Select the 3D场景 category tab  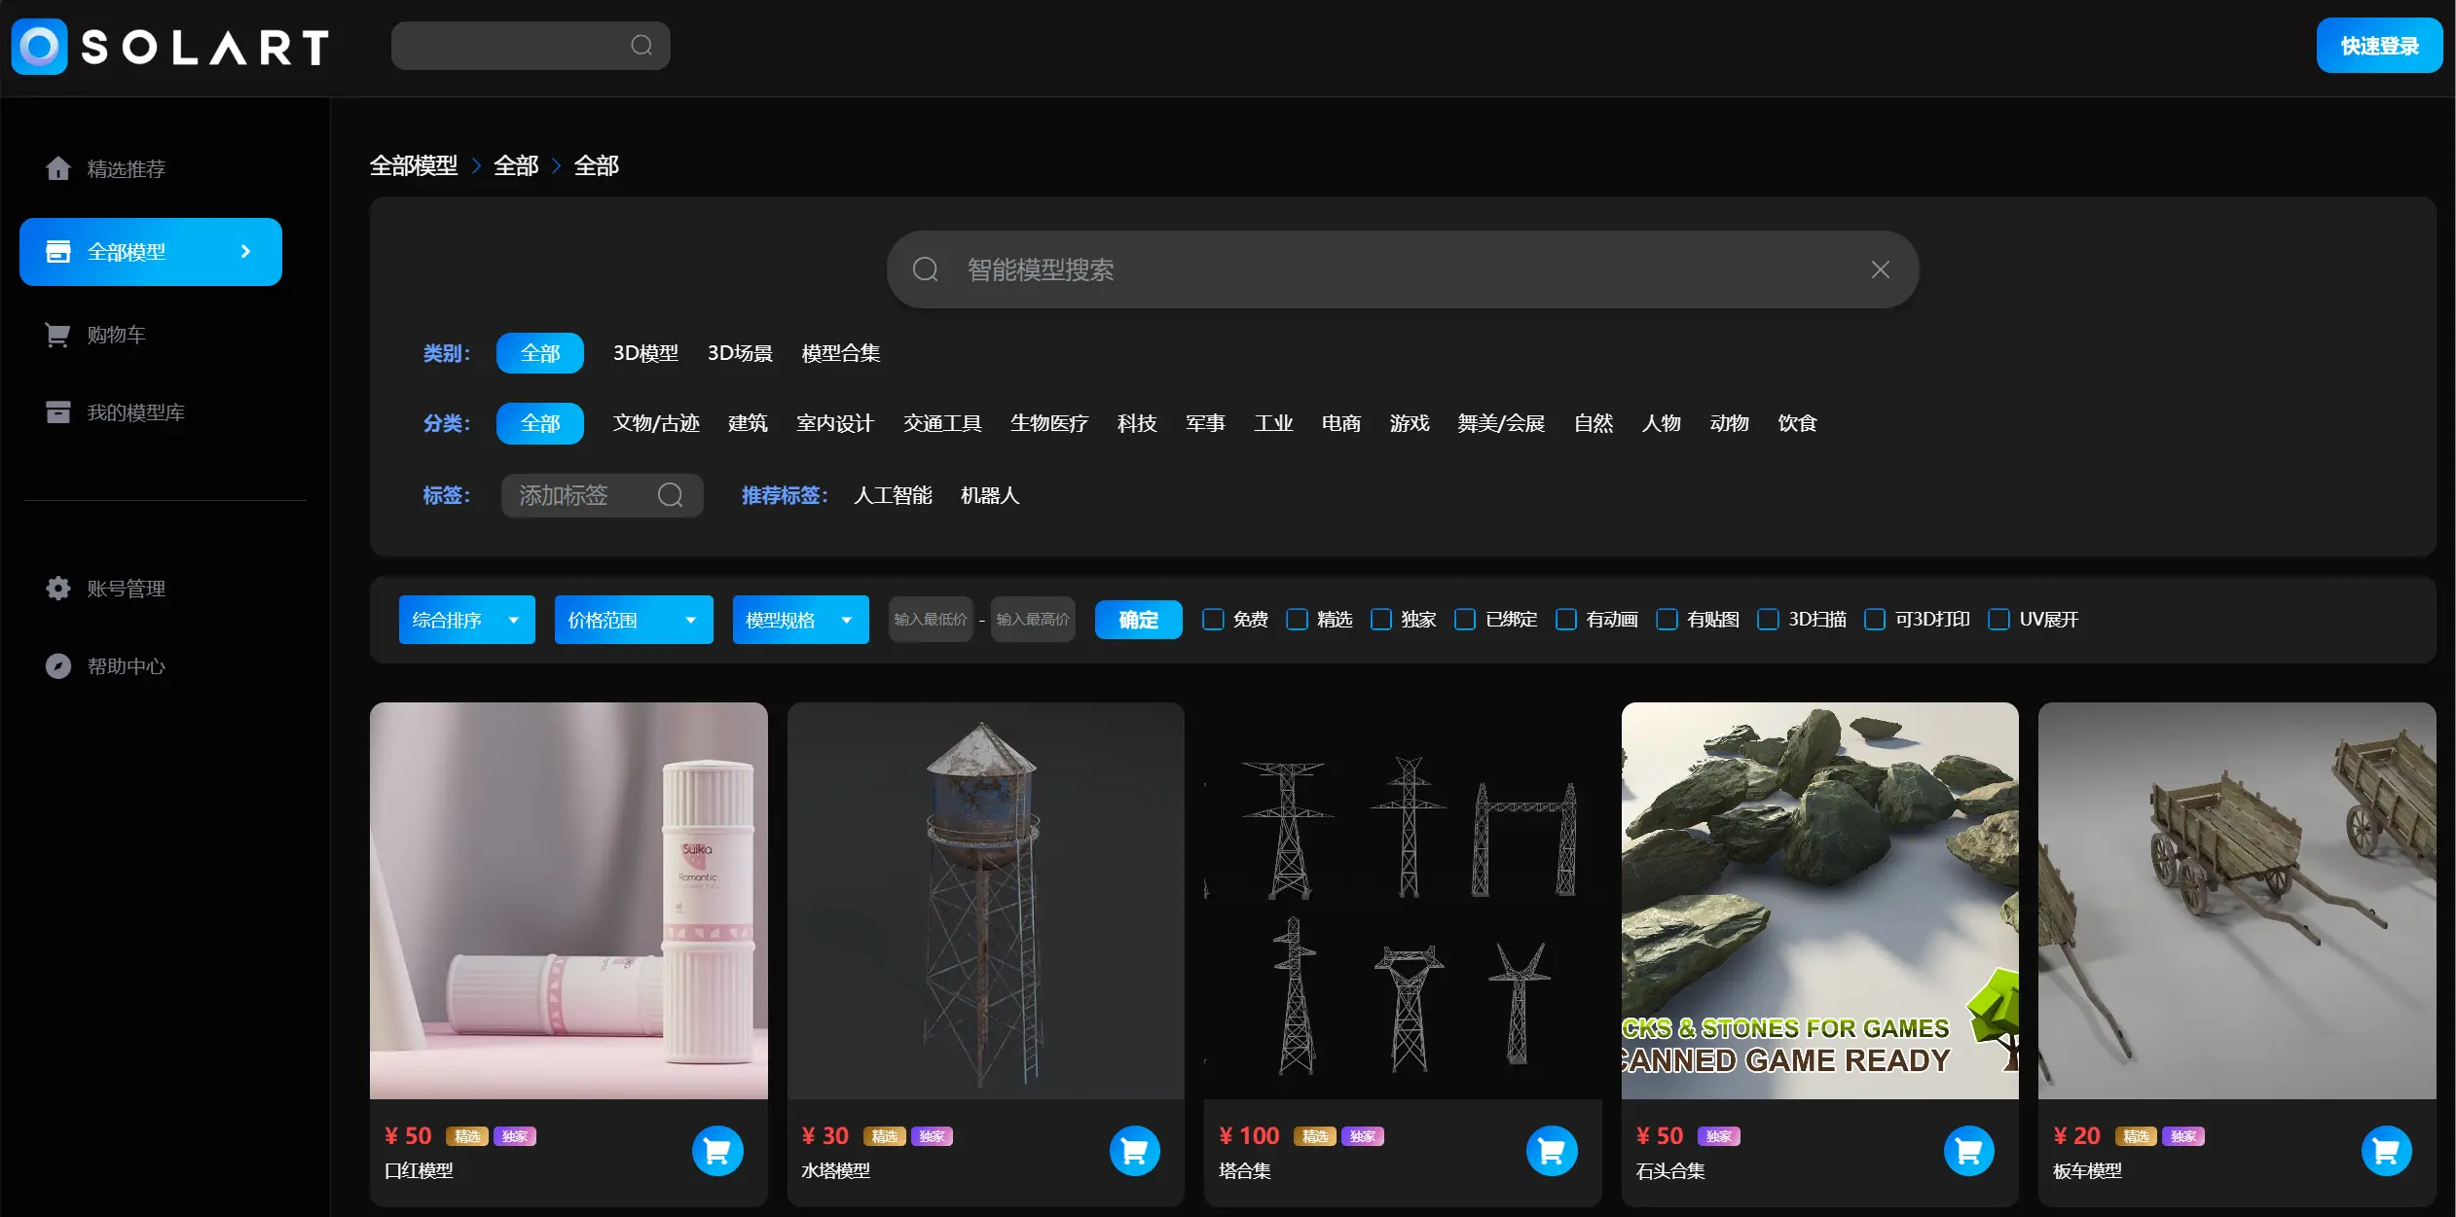click(740, 353)
